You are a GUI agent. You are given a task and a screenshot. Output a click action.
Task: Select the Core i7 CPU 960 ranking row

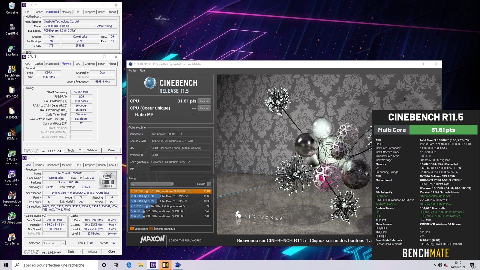coord(171,211)
